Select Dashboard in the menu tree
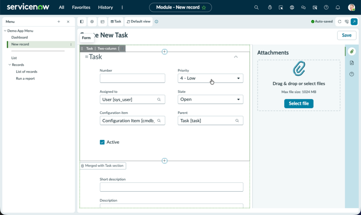This screenshot has height=215, width=361. click(19, 37)
